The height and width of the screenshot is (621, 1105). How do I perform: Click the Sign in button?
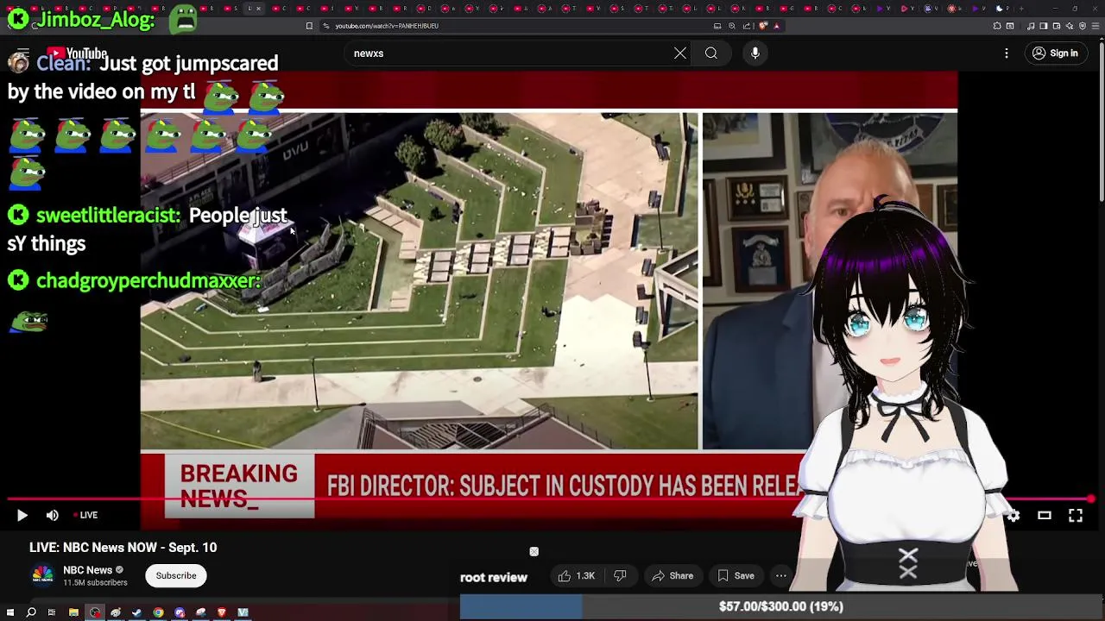[1055, 53]
